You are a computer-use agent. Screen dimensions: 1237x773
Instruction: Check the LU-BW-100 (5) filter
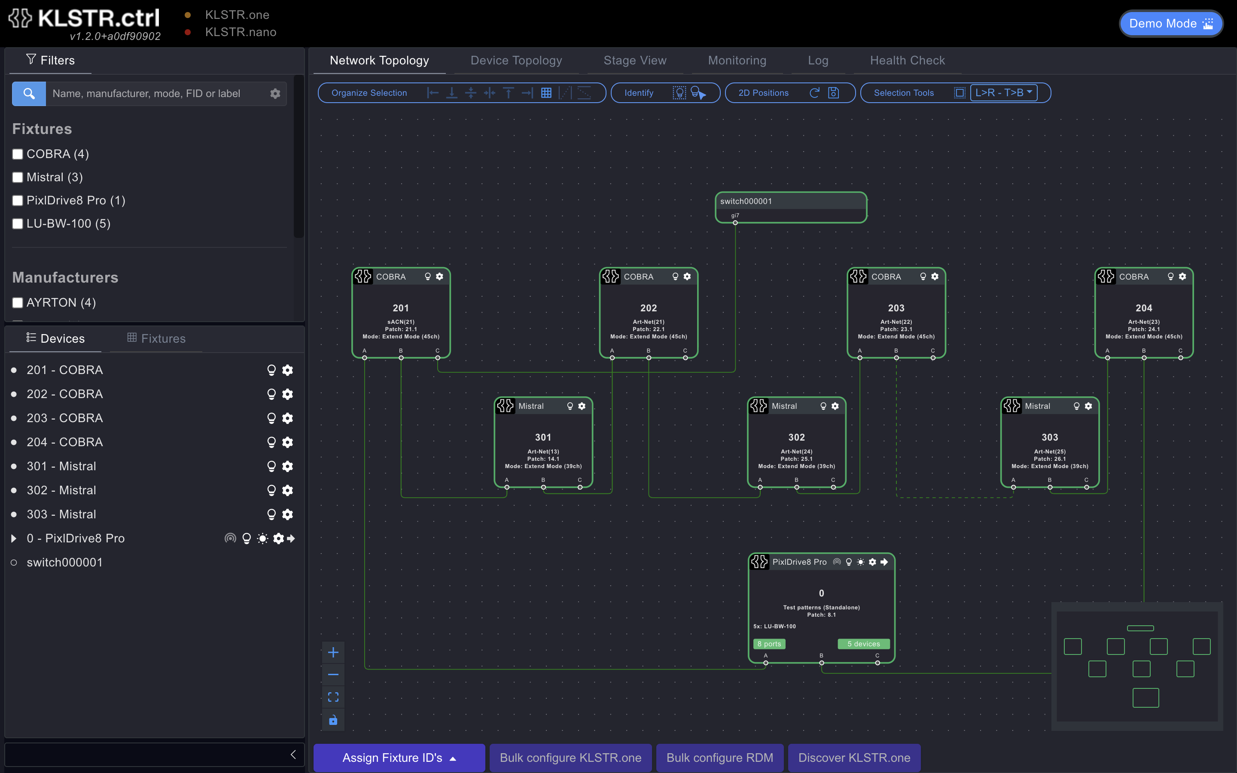tap(18, 223)
